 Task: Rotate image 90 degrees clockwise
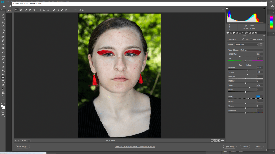pos(83,10)
